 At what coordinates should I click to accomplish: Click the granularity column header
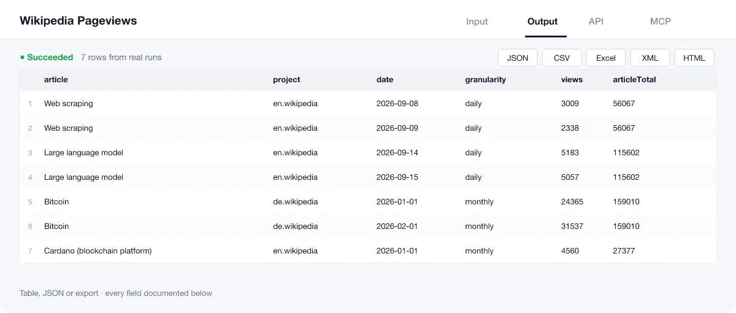[x=485, y=80]
